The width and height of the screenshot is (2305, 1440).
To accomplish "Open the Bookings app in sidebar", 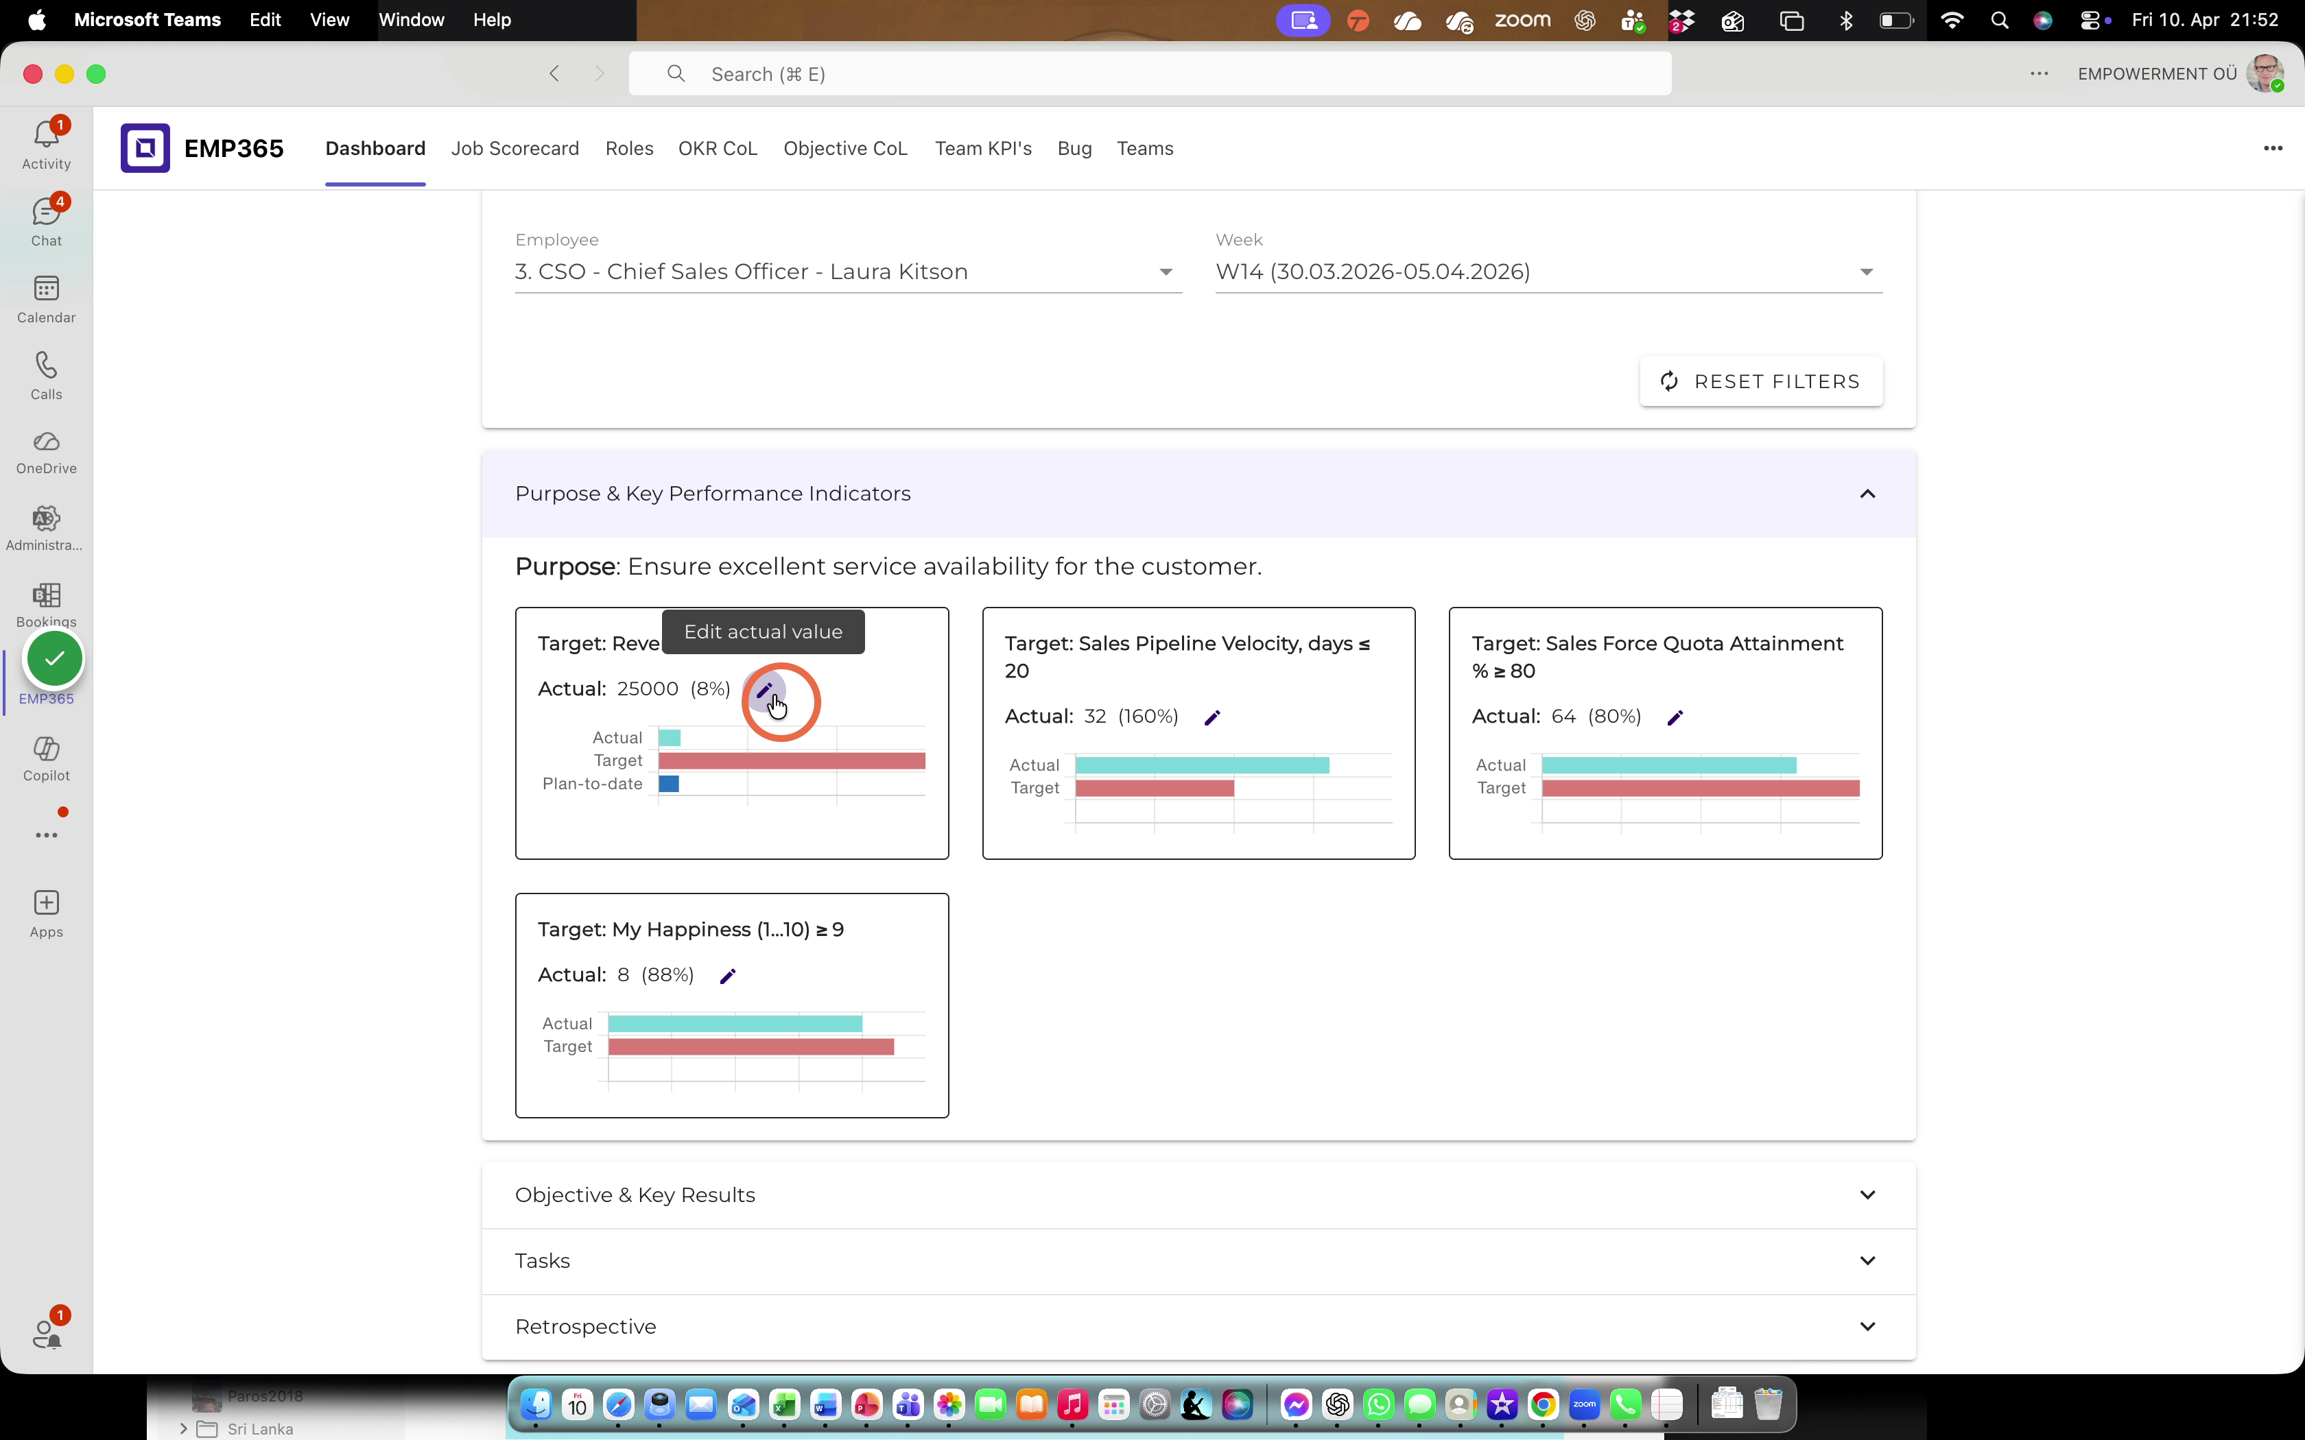I will click(46, 605).
